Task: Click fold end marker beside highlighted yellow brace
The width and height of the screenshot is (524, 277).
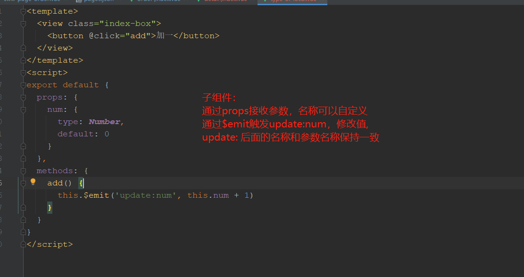Action: [x=23, y=208]
